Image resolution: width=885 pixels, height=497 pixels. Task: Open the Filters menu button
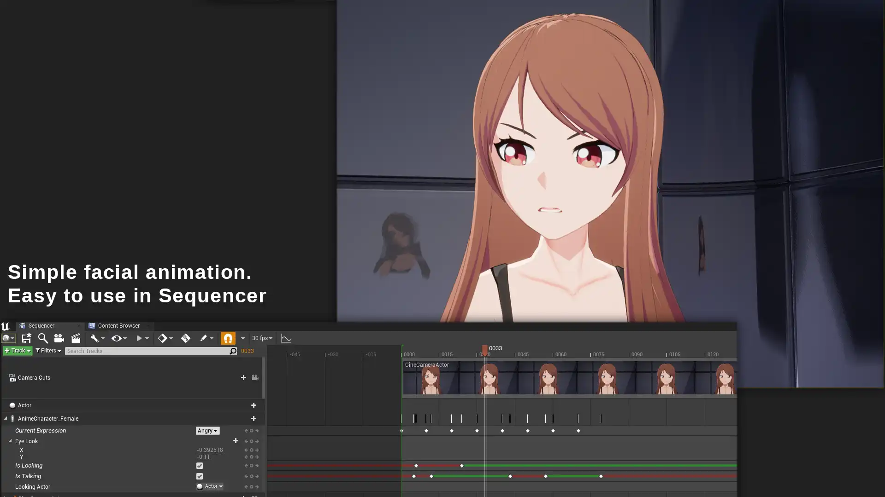pyautogui.click(x=48, y=351)
